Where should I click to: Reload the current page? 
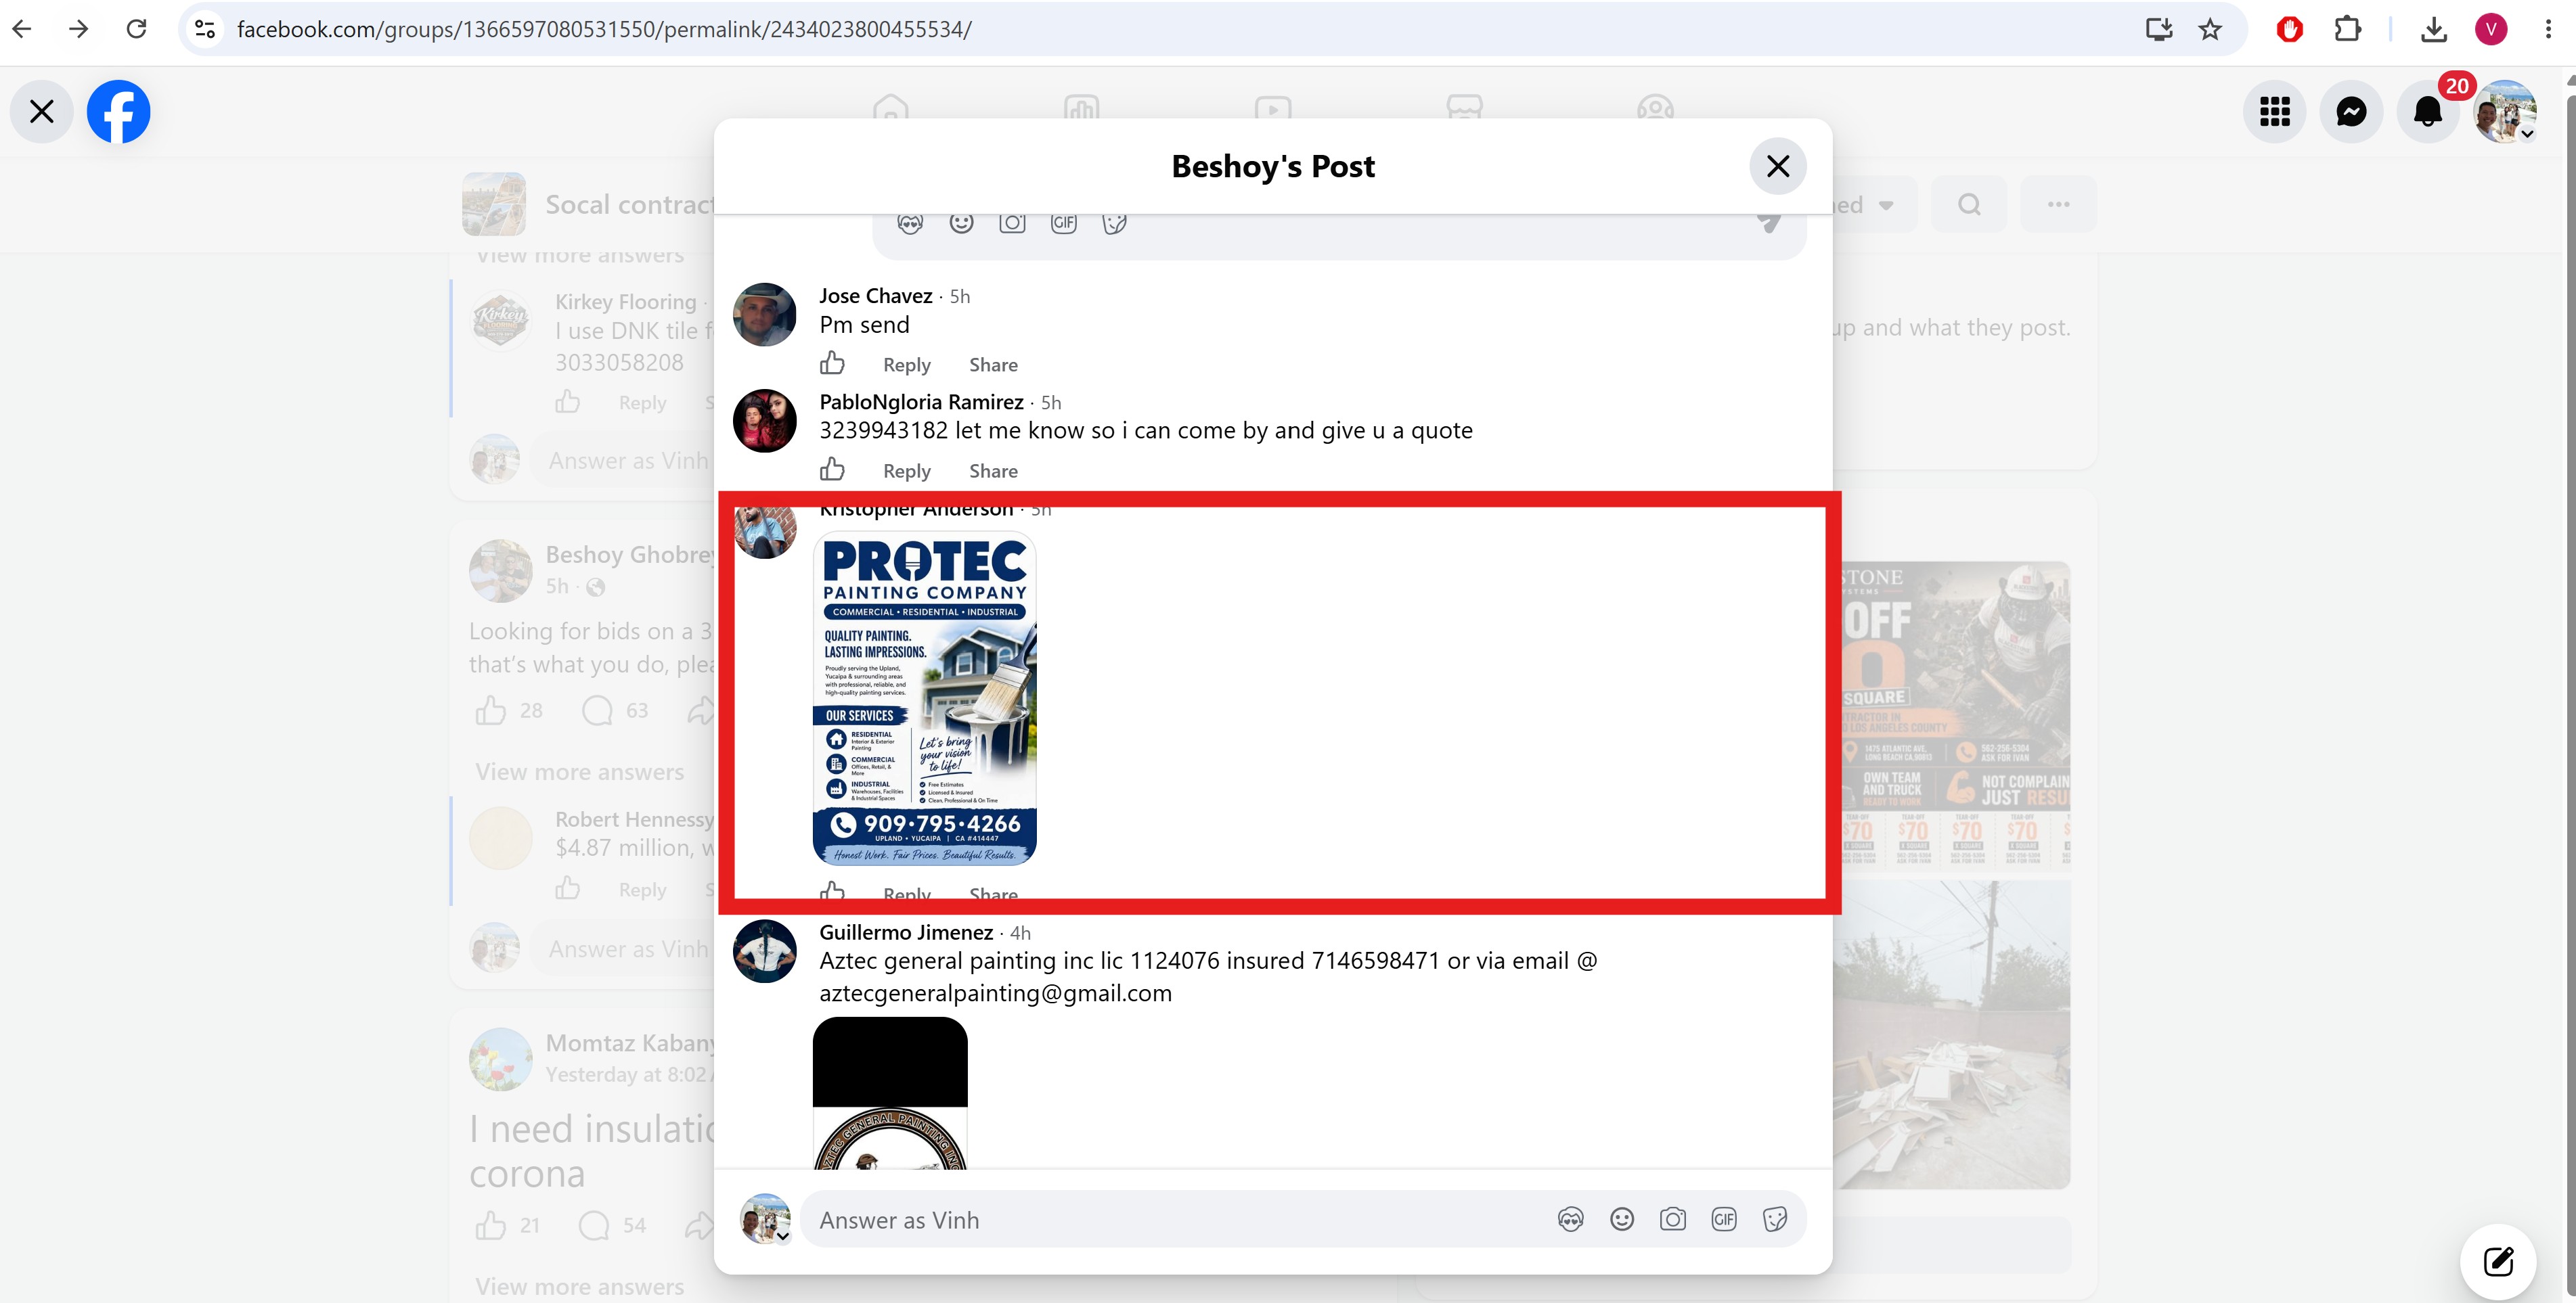[137, 29]
